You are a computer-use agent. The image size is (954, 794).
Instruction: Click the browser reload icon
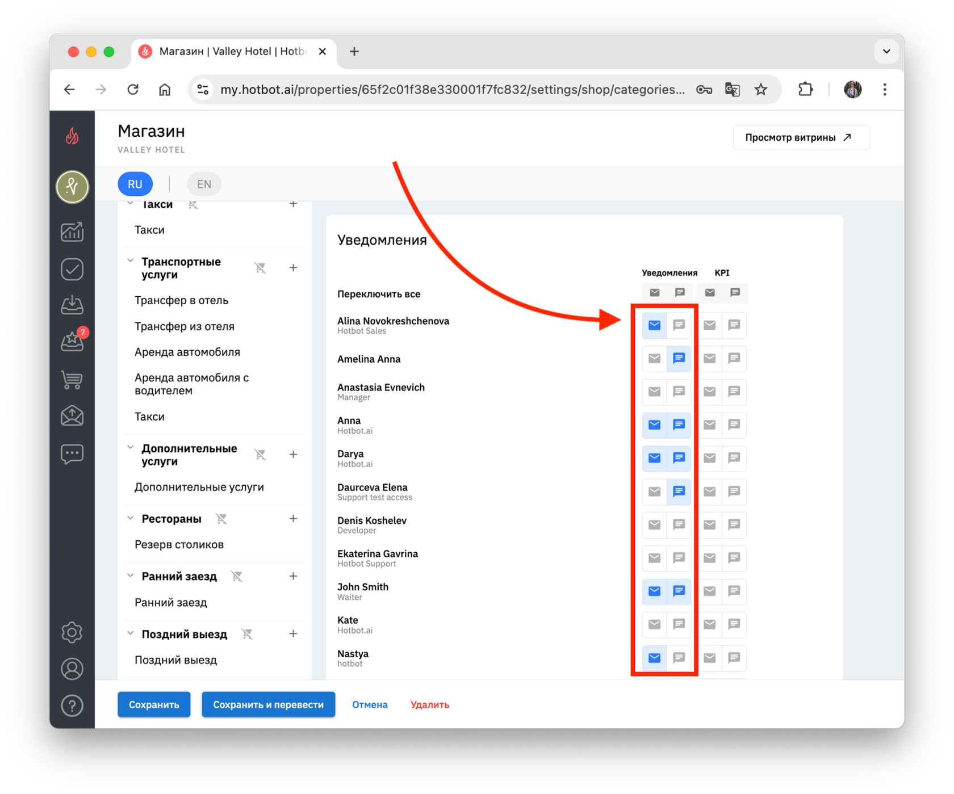pyautogui.click(x=133, y=89)
